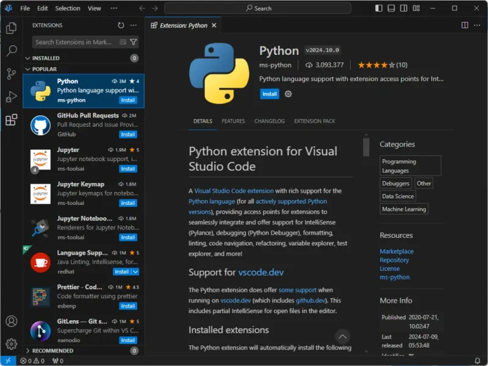The width and height of the screenshot is (488, 366).
Task: Open the extensions filter funnel
Action: [x=134, y=42]
